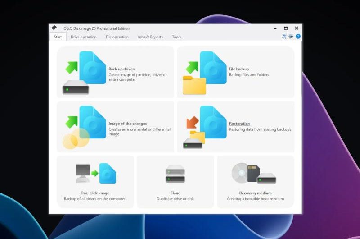Switch to Jobs & Reports tab
The width and height of the screenshot is (360, 239).
click(150, 37)
